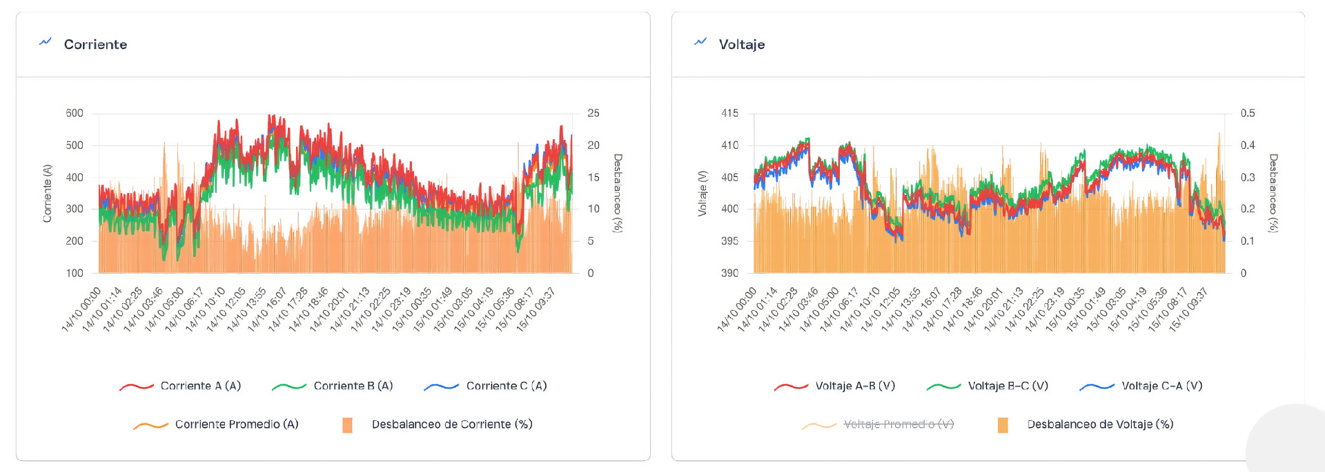The height and width of the screenshot is (472, 1325).
Task: Click the orange Desbalanceo de Corriente swatch
Action: coord(347,425)
